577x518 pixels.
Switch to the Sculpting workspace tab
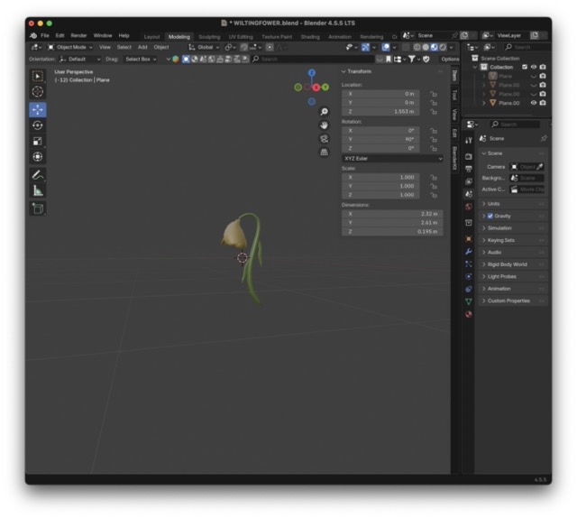209,36
